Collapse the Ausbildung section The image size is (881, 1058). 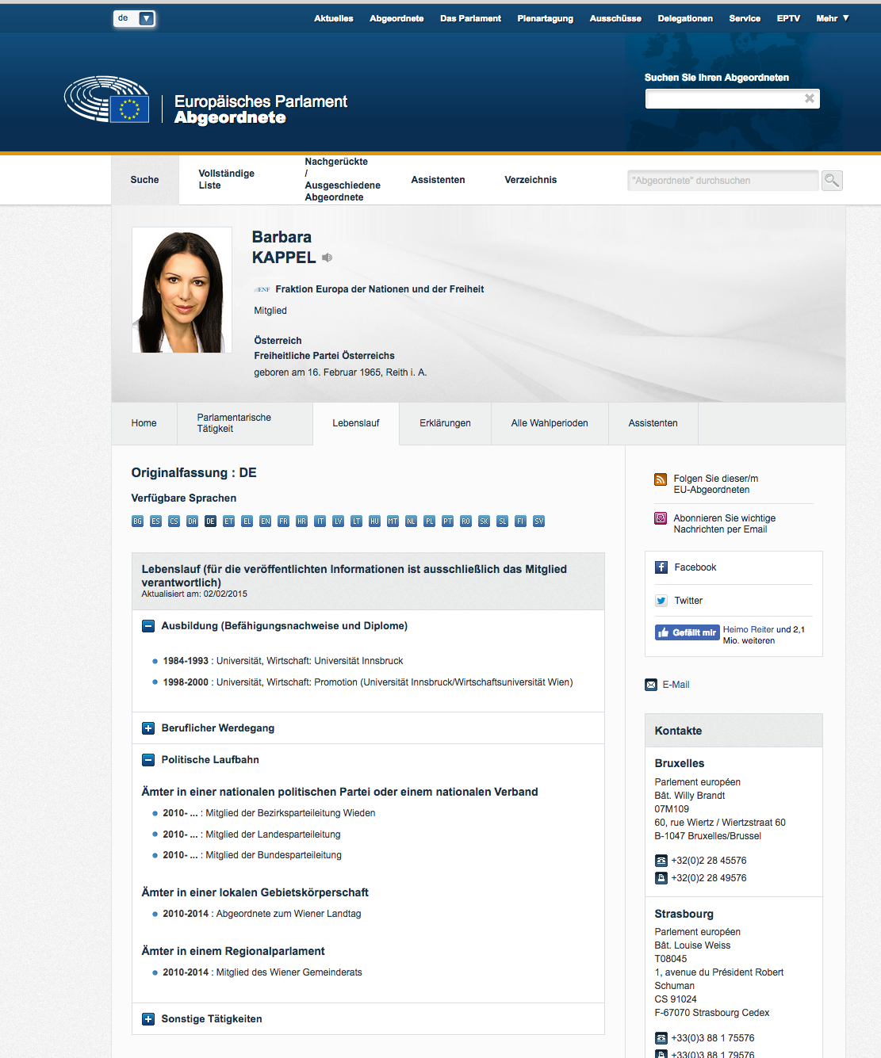[x=148, y=626]
